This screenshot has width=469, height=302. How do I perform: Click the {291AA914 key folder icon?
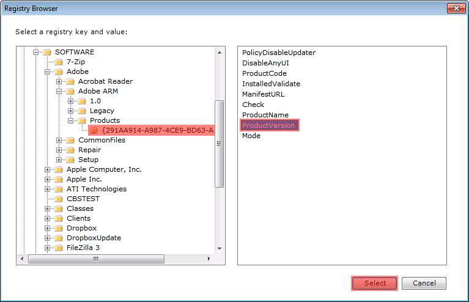[x=94, y=130]
